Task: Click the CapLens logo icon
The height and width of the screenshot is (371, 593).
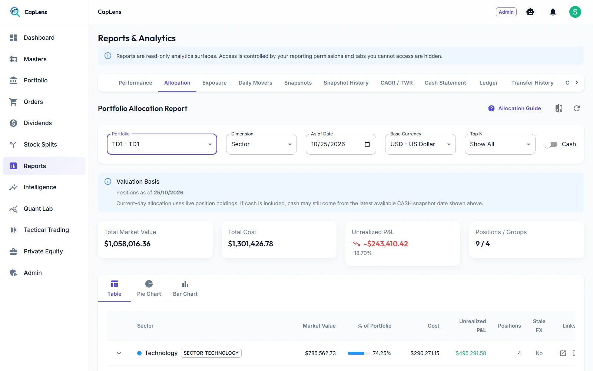Action: (15, 12)
